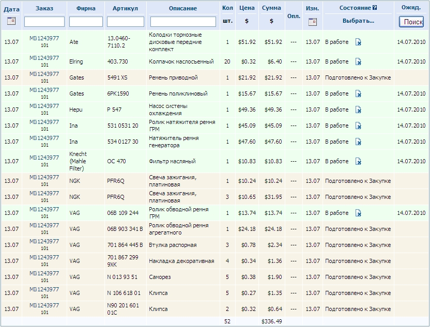430x327 pixels.
Task: Select the $51.92 price in Ate row
Action: 247,42
